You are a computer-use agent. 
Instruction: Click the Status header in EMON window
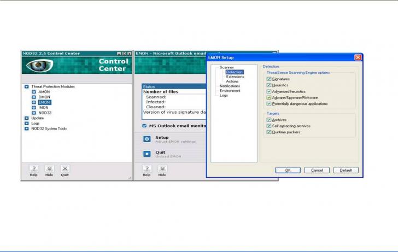point(174,86)
